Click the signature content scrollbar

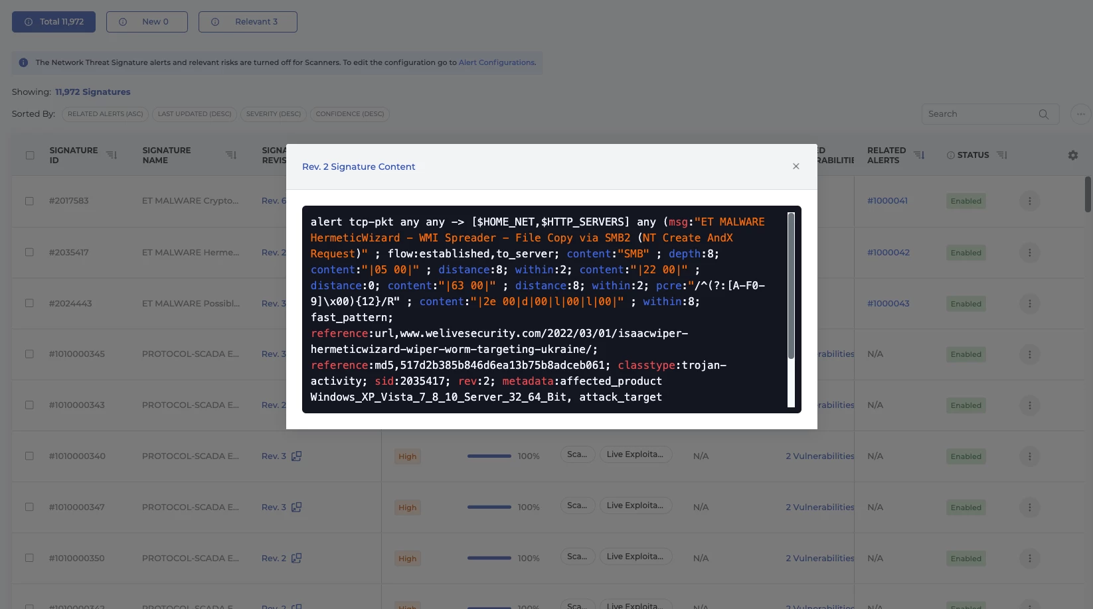coord(791,285)
